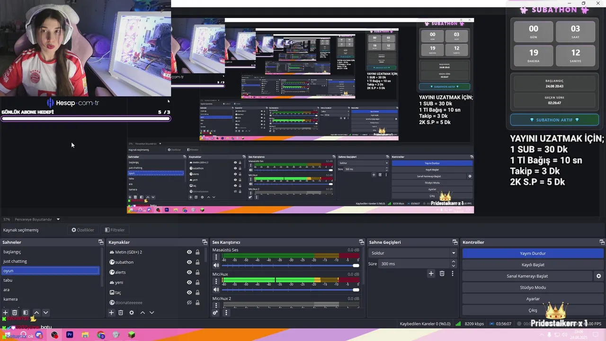The image size is (606, 341).
Task: Mute the Masaüstü Ses channel
Action: point(216,265)
